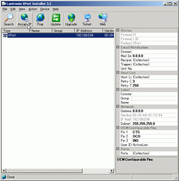The height and width of the screenshot is (181, 179).
Task: Collapse the OEM Configurable Pins category
Action: (118, 128)
